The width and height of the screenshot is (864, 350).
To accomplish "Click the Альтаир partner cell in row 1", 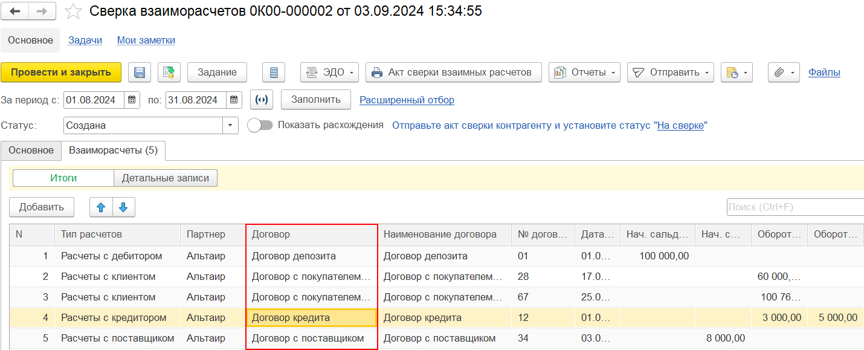I will [x=213, y=256].
